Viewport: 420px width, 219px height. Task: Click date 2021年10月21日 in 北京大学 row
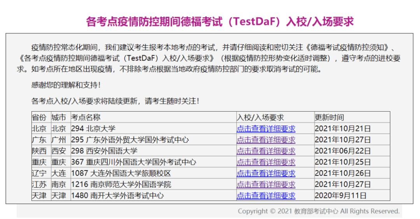(x=343, y=129)
